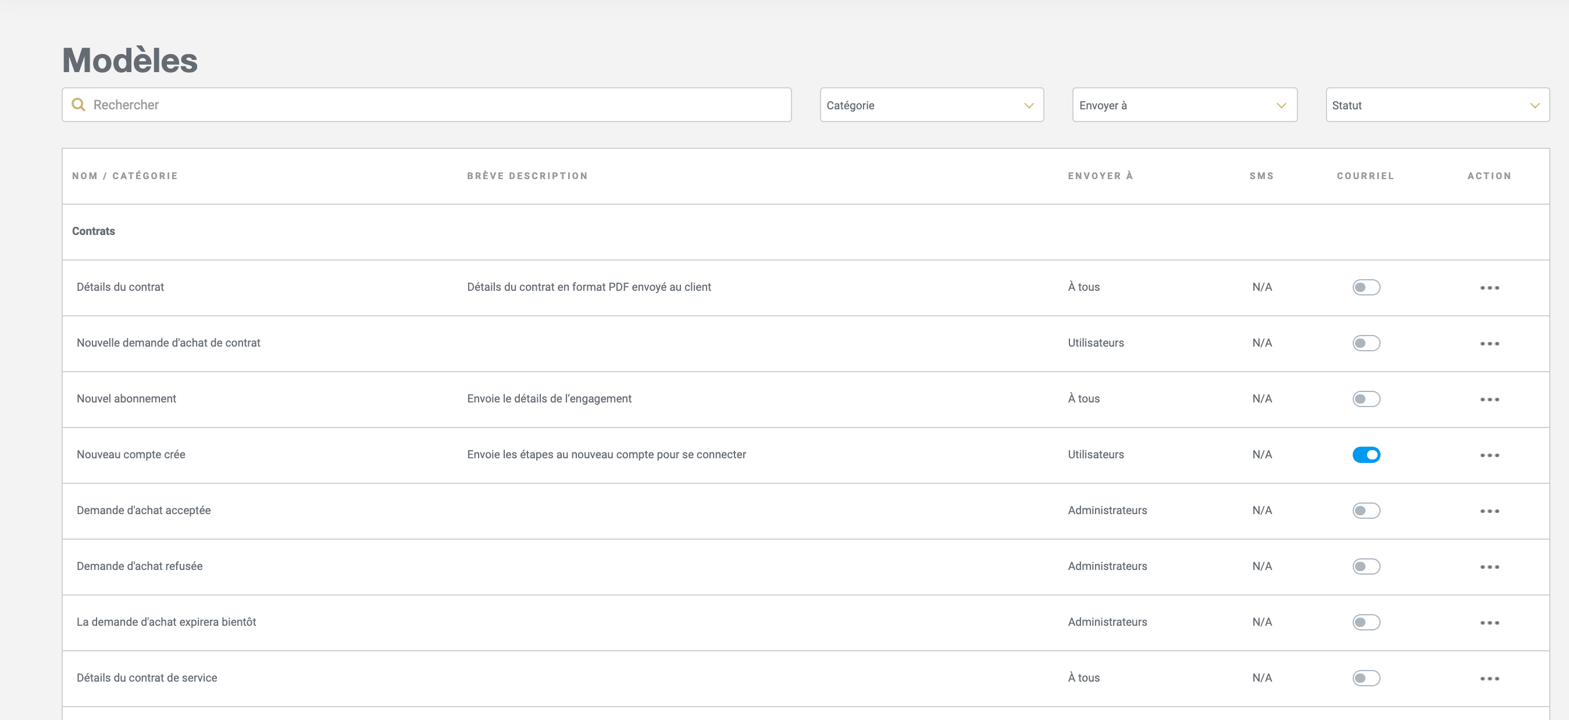The height and width of the screenshot is (720, 1569).
Task: Open actions for La demande d'achat expirera bientôt
Action: (1489, 622)
